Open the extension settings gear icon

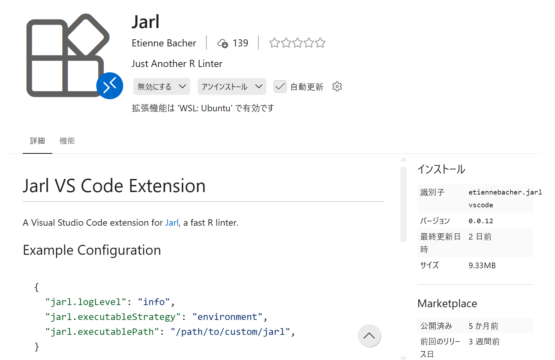tap(337, 86)
